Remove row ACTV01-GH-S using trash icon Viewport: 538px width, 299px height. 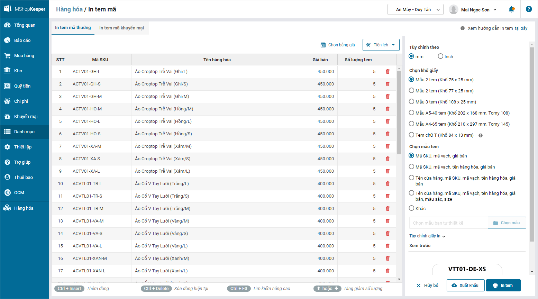pos(387,84)
